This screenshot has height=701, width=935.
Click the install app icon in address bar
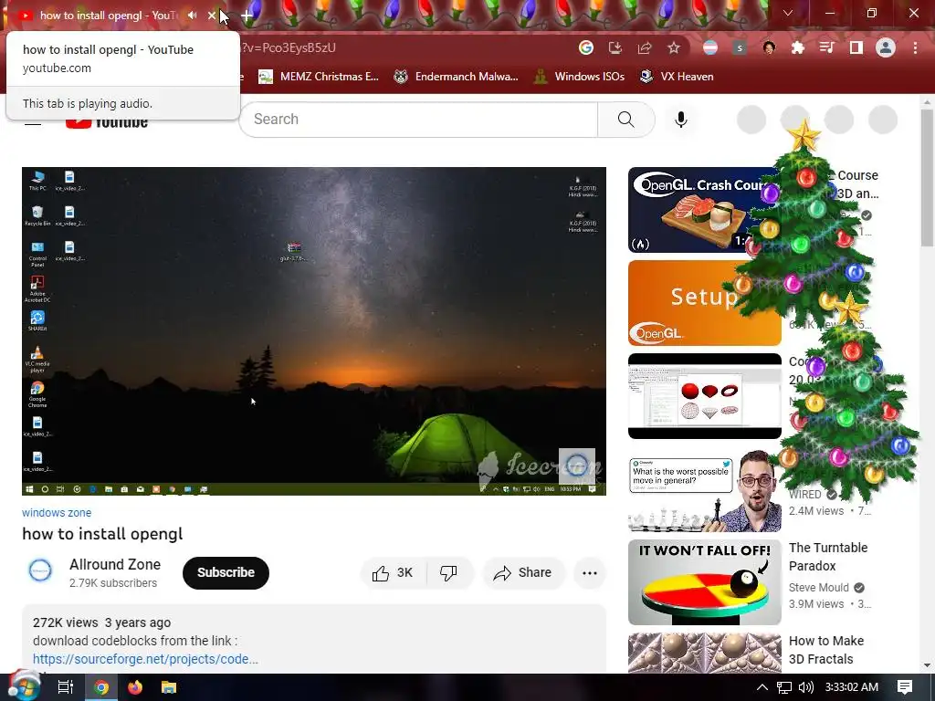point(615,47)
